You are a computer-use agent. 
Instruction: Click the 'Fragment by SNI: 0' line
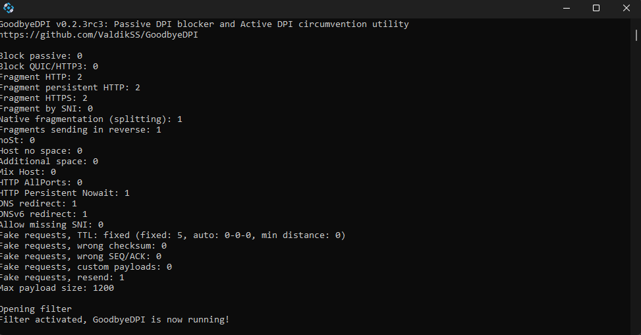click(x=46, y=109)
